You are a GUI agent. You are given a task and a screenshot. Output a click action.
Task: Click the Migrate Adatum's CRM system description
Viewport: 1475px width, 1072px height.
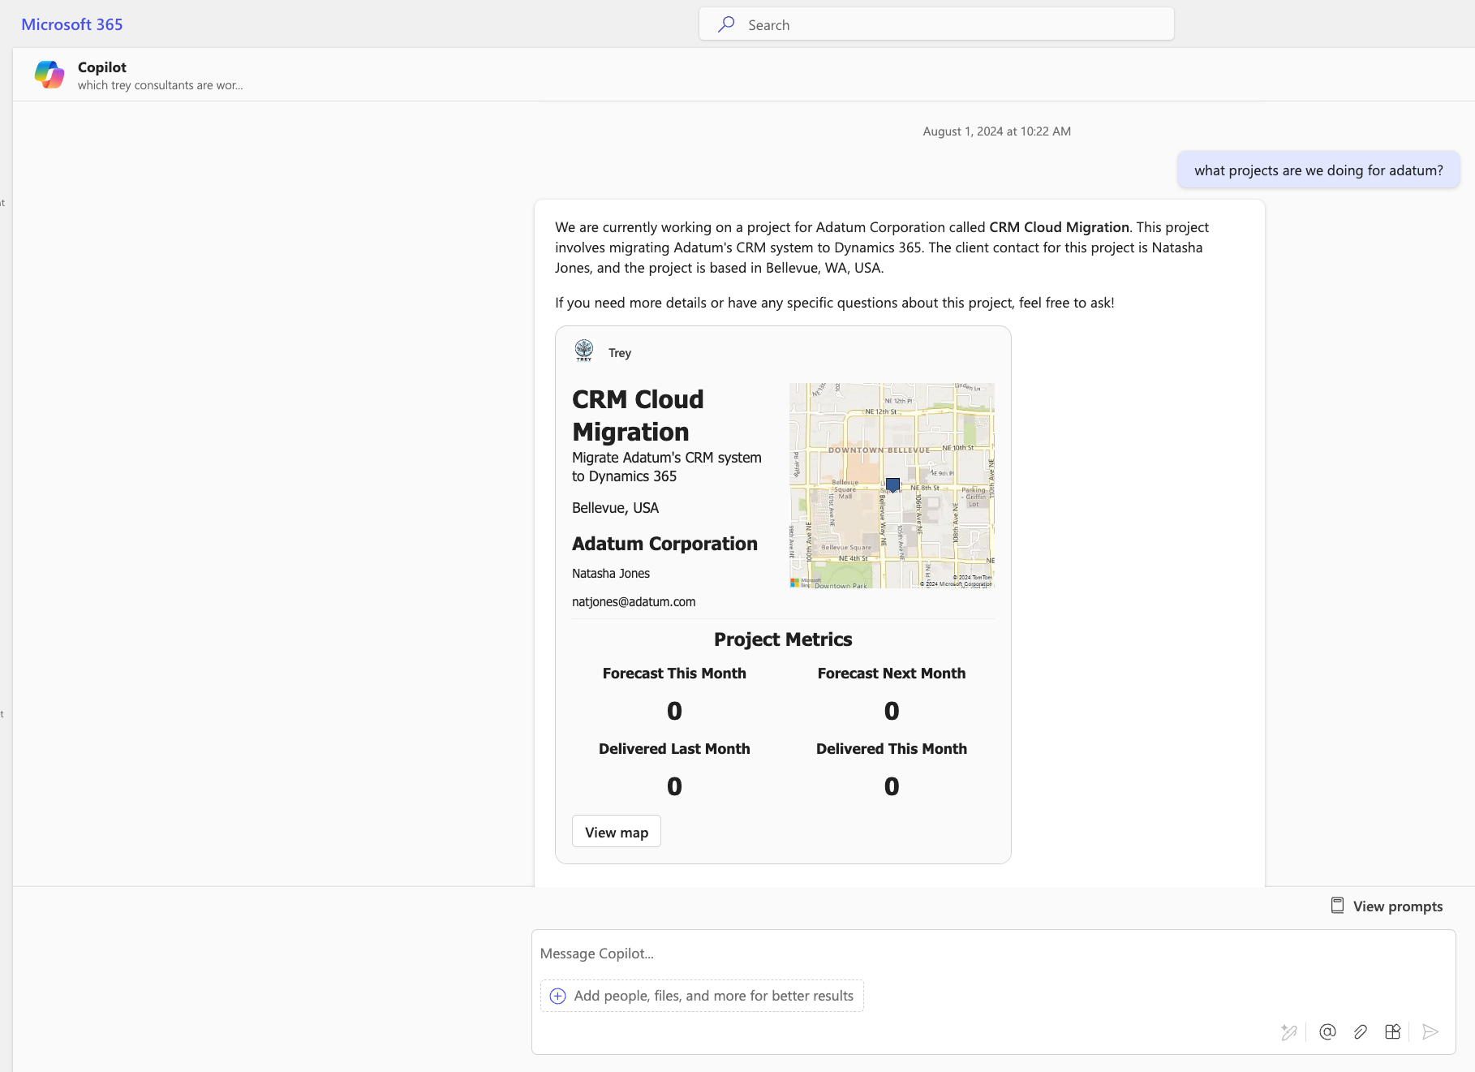(667, 467)
